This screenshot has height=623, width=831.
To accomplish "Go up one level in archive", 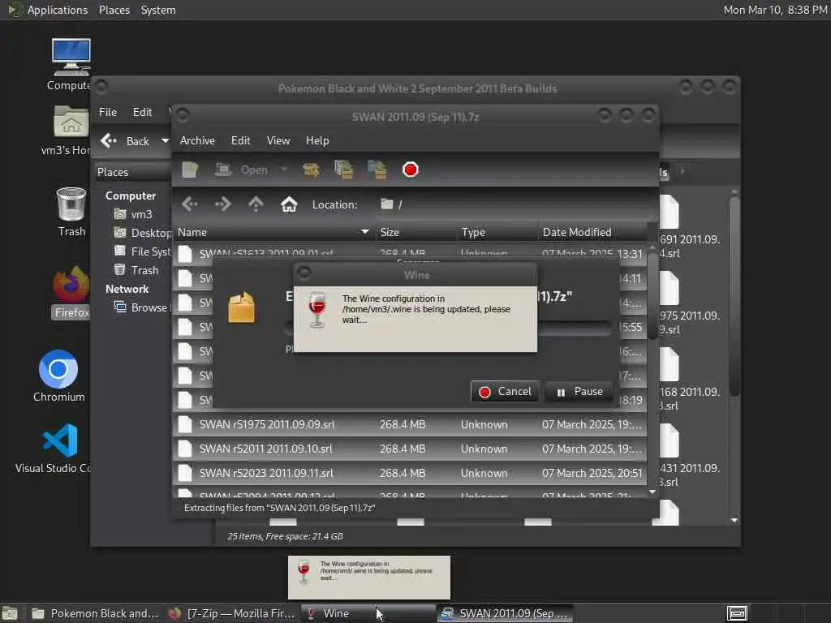I will pos(256,204).
